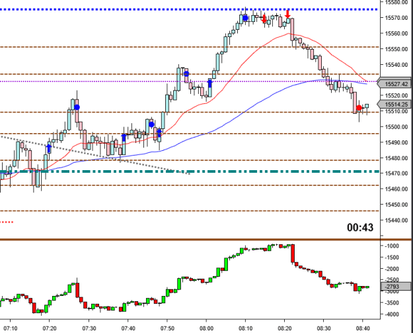Select the blue up arrow near the 07:48 candle
This screenshot has width=413, height=333.
159,132
